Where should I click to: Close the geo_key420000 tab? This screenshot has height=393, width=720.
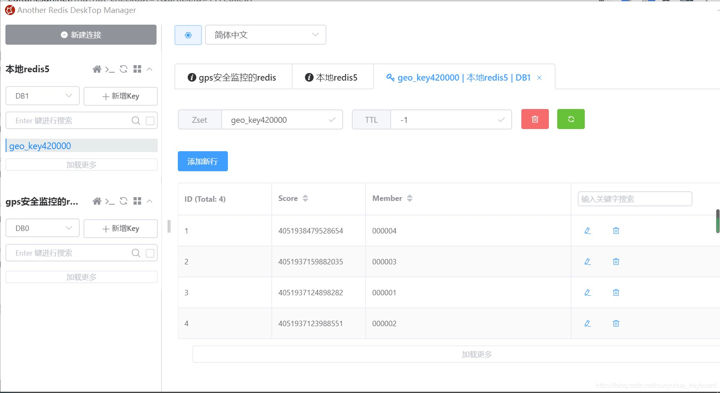pyautogui.click(x=539, y=78)
